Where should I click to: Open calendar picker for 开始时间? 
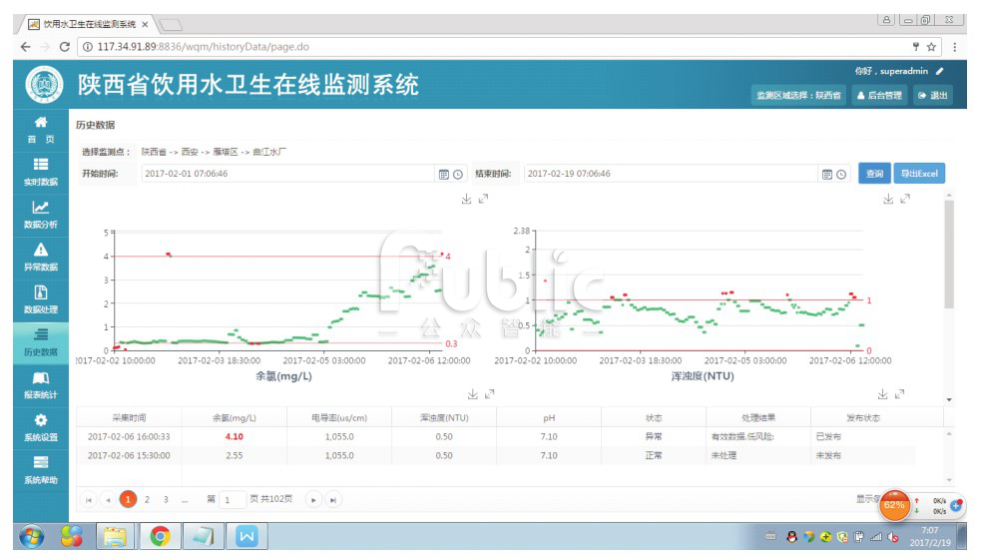(444, 174)
